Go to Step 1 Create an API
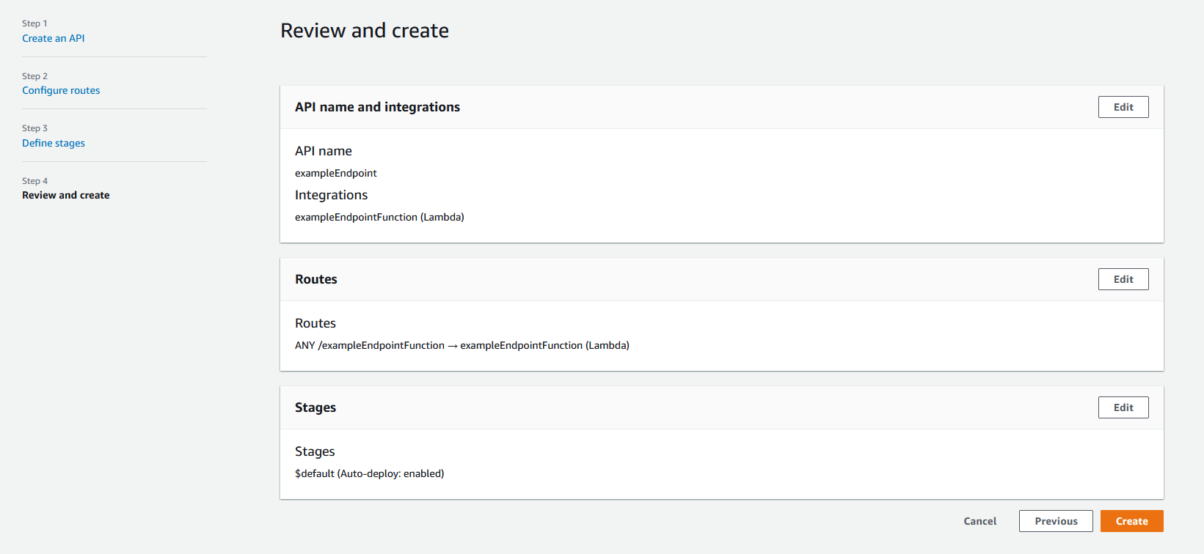Screen dimensions: 1204x554 tap(53, 38)
